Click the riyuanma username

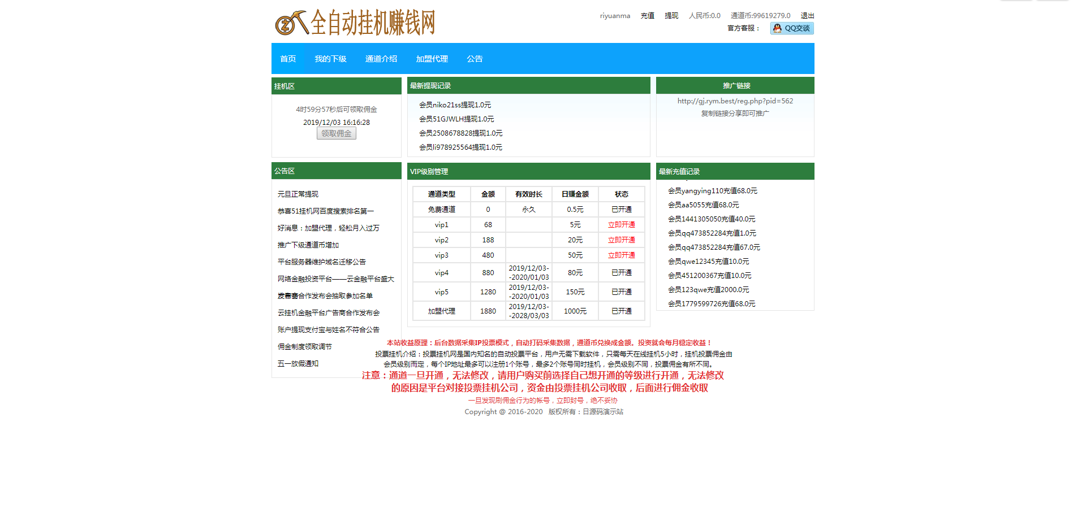click(614, 15)
